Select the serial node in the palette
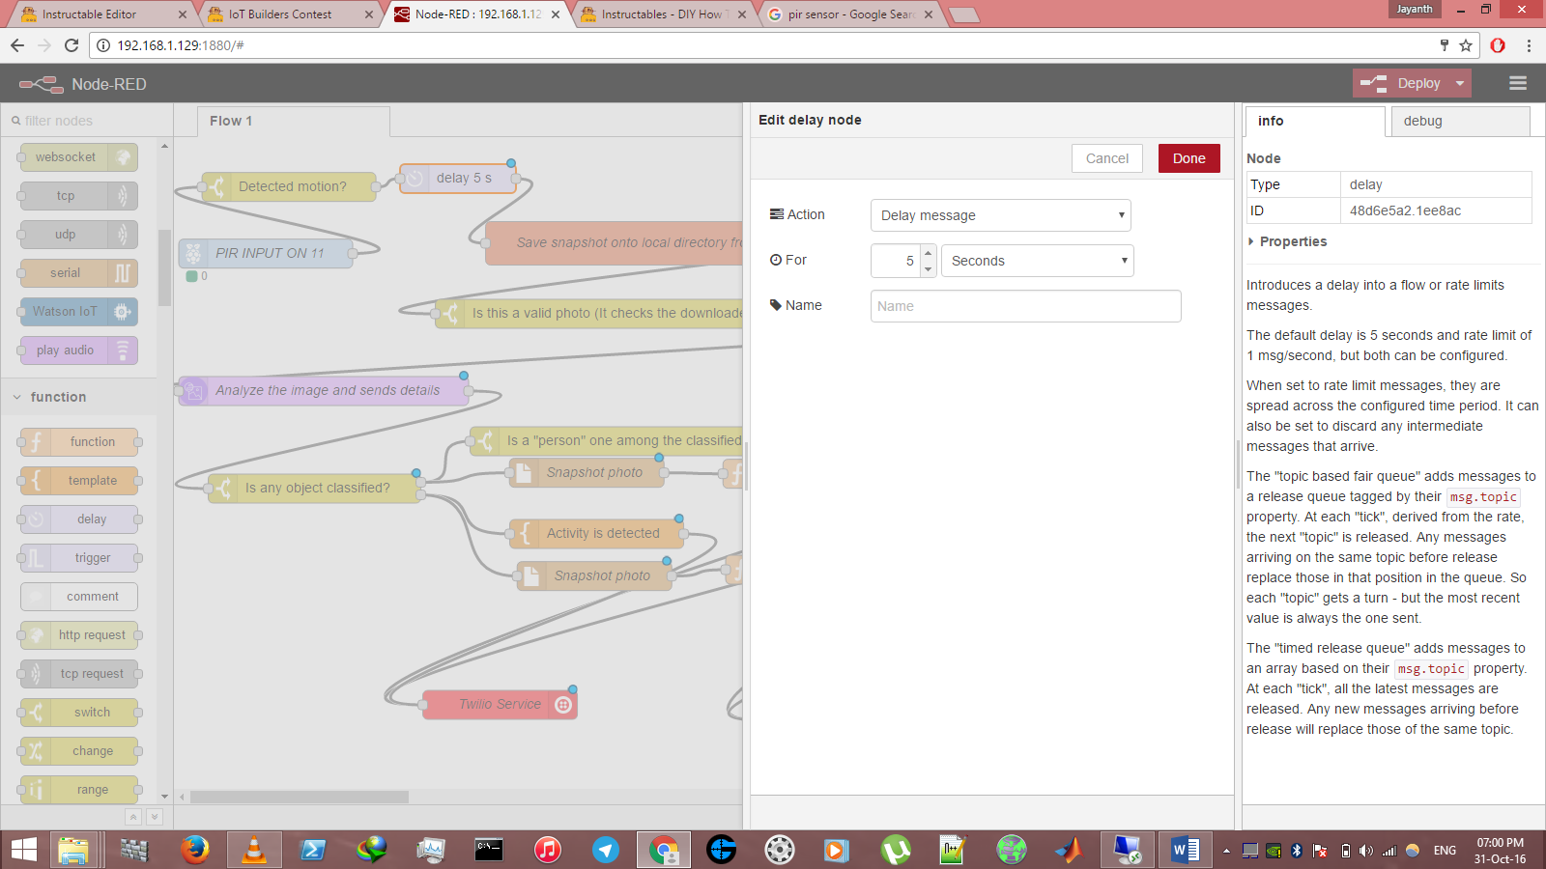 coord(77,272)
